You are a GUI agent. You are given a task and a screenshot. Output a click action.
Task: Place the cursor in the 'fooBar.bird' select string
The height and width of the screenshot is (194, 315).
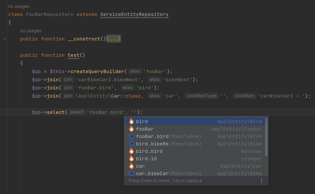coord(107,112)
